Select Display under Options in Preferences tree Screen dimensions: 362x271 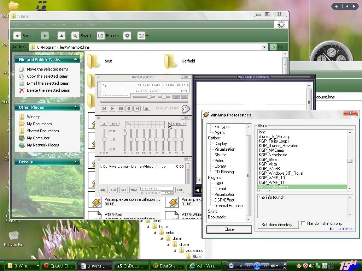click(221, 144)
